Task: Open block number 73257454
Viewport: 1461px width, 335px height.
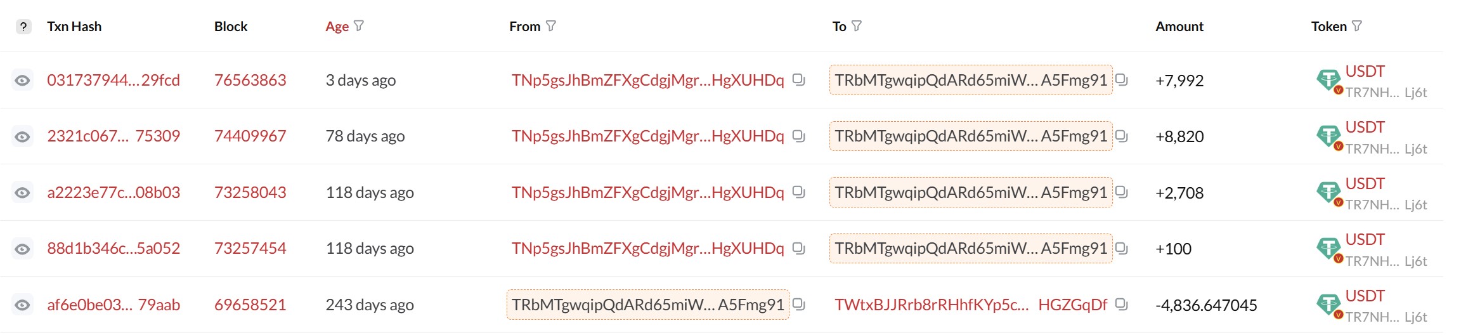Action: 250,248
